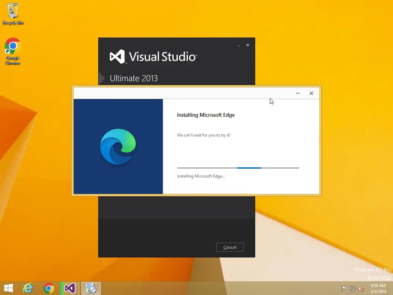393x295 pixels.
Task: Click the arrow beside Ultimate 2013
Action: [102, 78]
